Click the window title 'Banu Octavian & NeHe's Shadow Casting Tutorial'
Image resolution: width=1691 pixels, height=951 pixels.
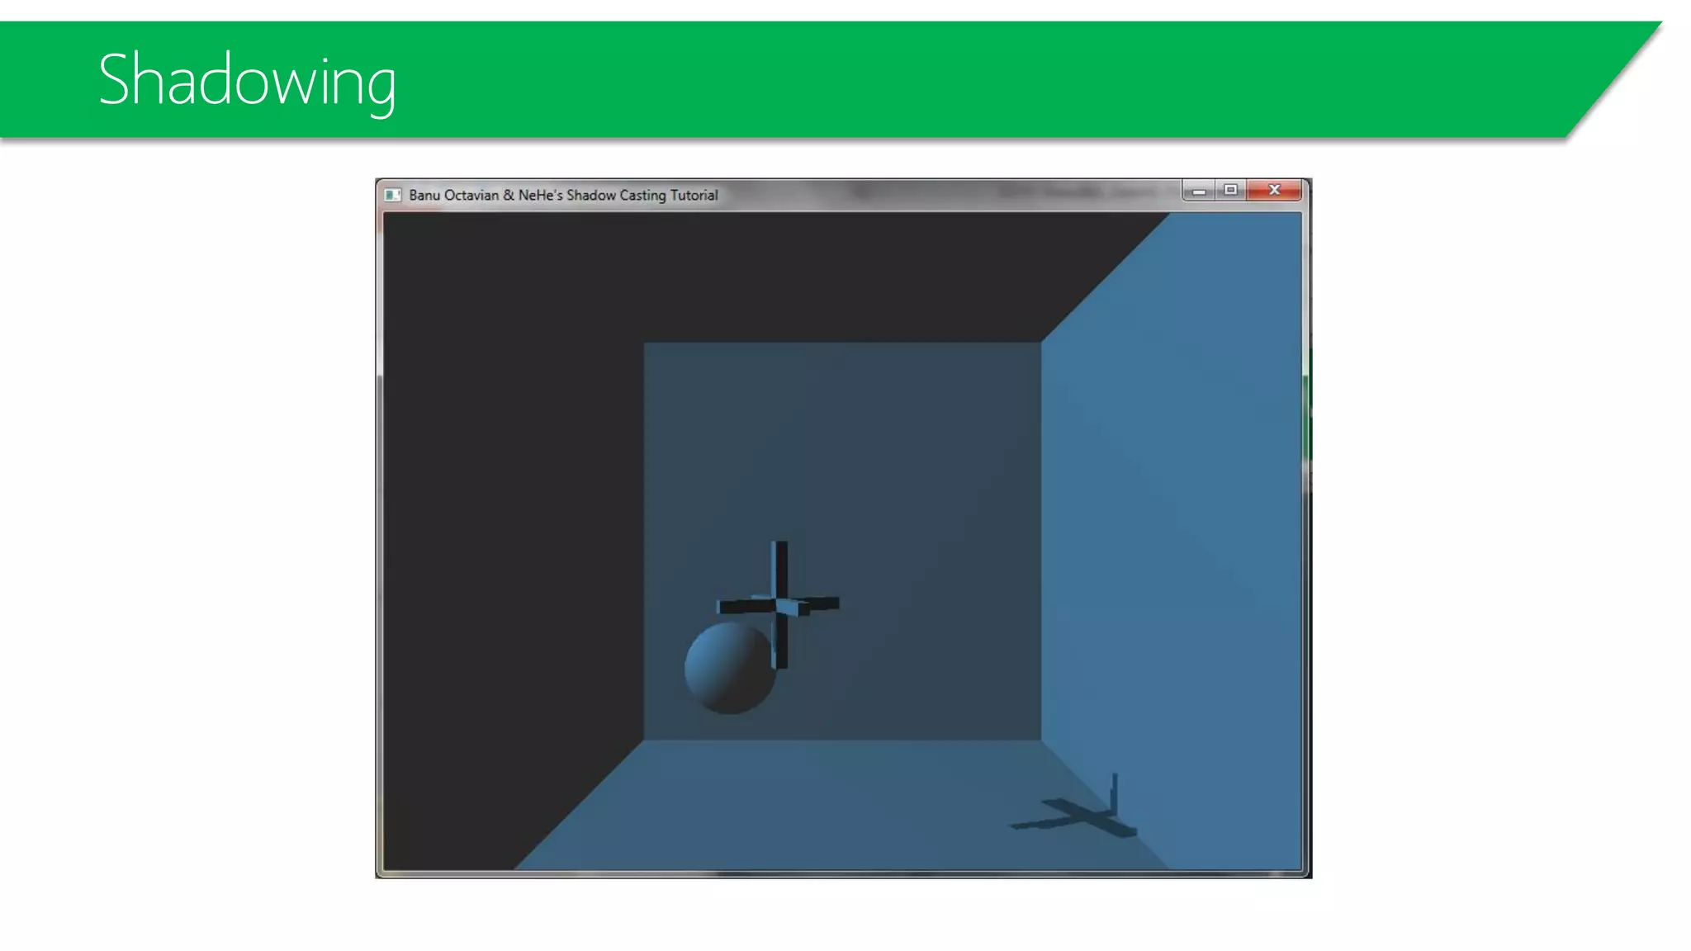click(563, 196)
